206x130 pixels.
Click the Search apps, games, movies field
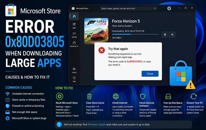[129, 8]
